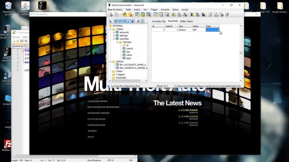The width and height of the screenshot is (289, 162).
Task: Switch to the Consulta SQL tab
Action: (x=158, y=21)
